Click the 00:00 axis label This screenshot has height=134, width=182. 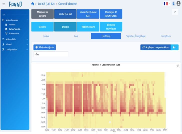(x=43, y=127)
